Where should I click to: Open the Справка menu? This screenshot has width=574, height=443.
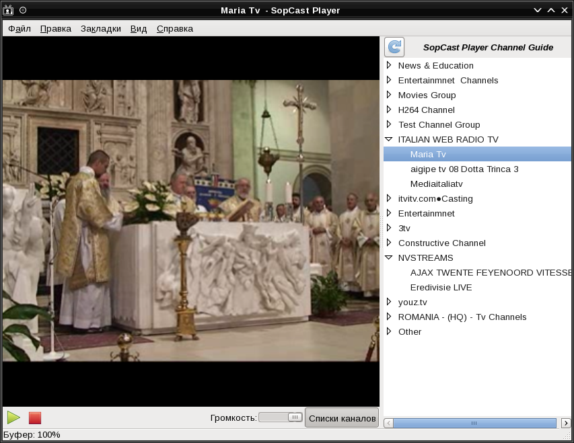pyautogui.click(x=175, y=28)
